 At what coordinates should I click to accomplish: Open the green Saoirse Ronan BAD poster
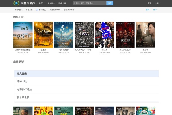click(64, 111)
